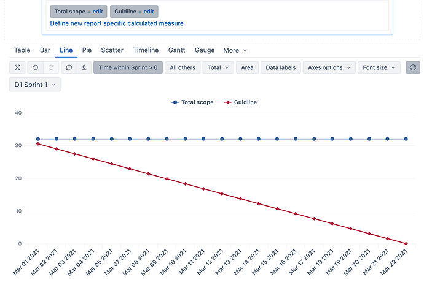Click Guidline point at Mar 22 2021

406,243
